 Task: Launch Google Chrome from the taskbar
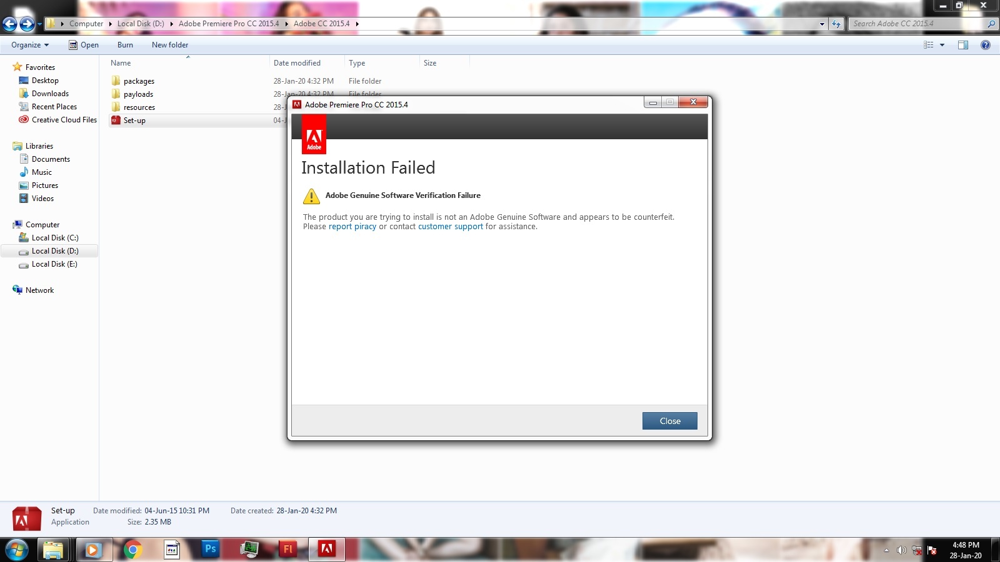(x=132, y=550)
